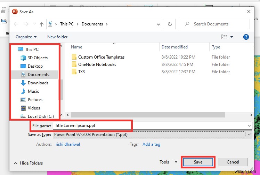Viewport: 260px width, 175px height.
Task: Open address bar history dropdown
Action: pos(159,24)
